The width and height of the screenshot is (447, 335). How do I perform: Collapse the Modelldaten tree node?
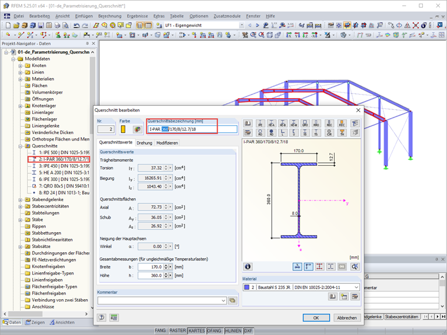[x=13, y=59]
